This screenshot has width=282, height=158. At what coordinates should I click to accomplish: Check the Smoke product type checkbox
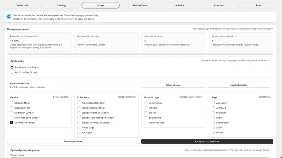[146, 113]
